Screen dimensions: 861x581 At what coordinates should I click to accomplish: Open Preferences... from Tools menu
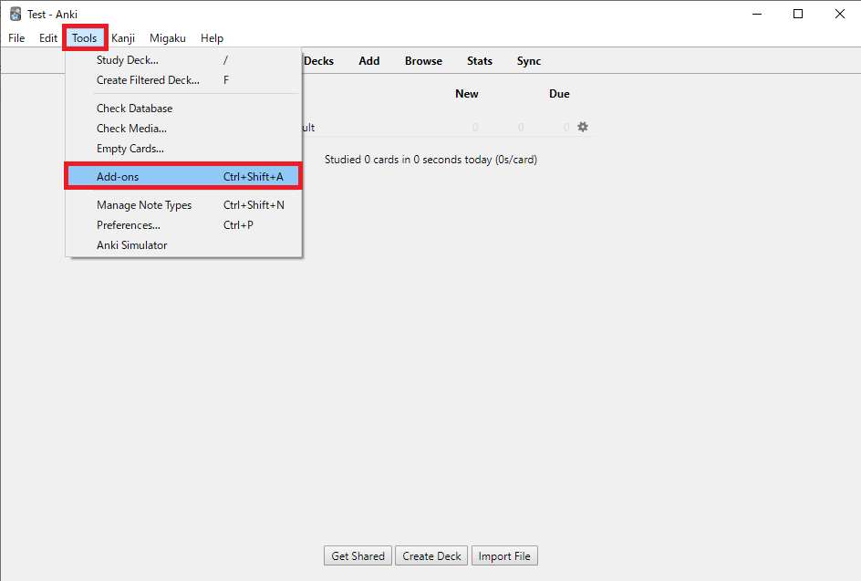129,225
